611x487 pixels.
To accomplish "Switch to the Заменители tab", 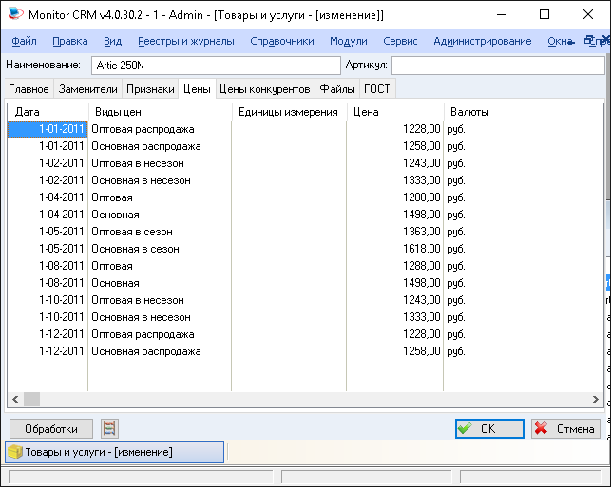I will tap(87, 89).
